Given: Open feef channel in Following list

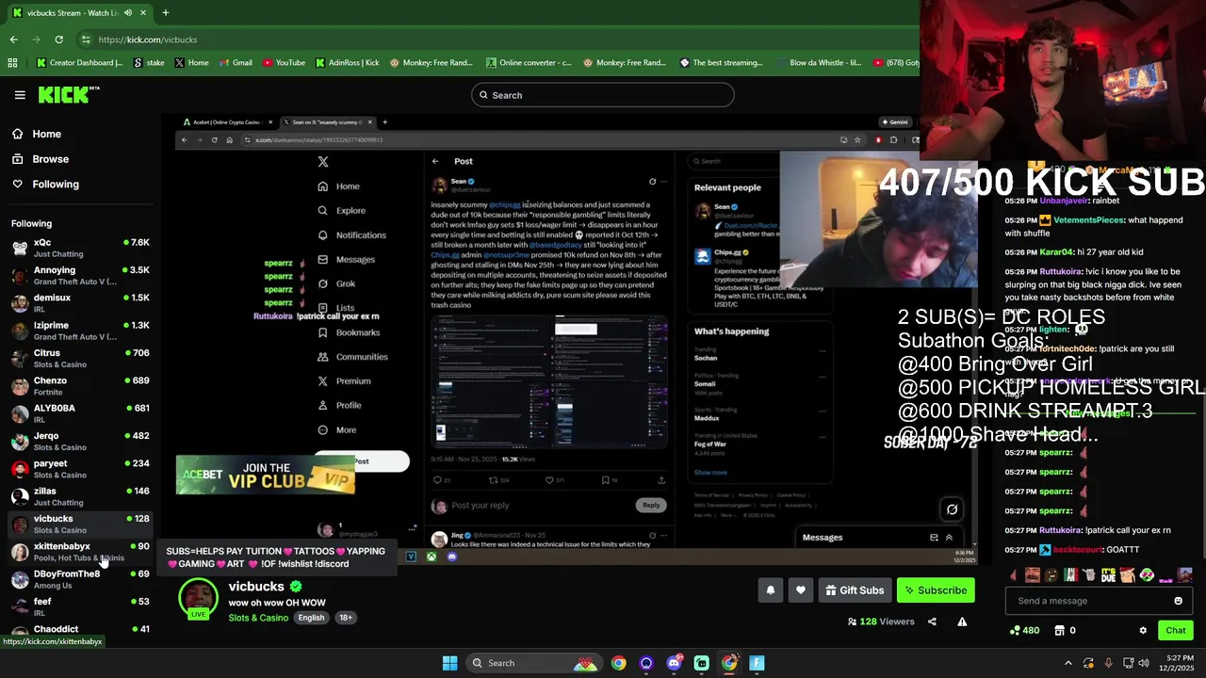Looking at the screenshot, I should (80, 606).
